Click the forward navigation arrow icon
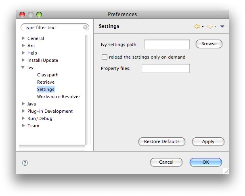Image resolution: width=245 pixels, height=196 pixels. point(209,27)
